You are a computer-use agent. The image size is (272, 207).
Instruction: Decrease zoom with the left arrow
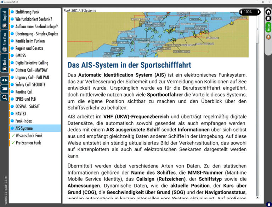click(241, 12)
